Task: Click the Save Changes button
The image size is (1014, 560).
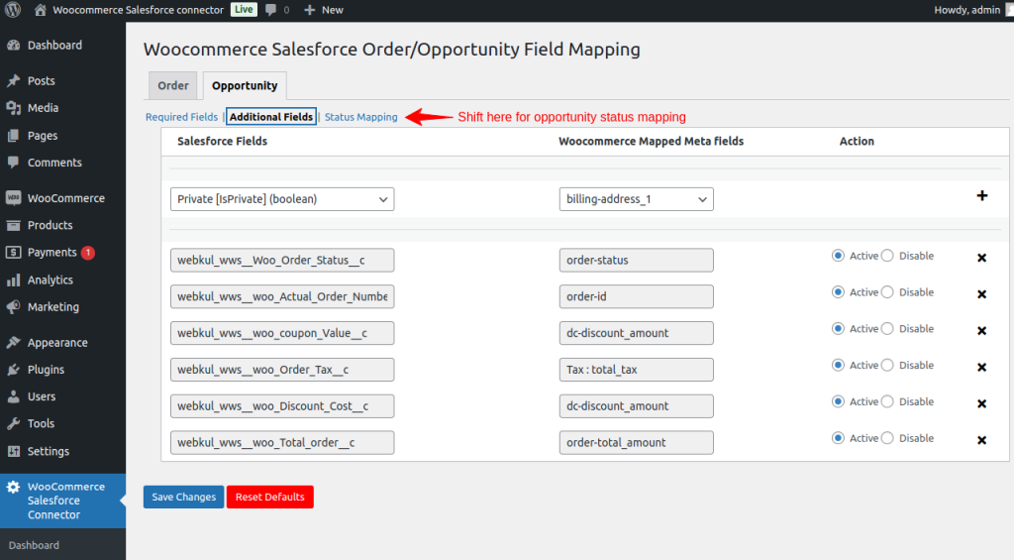Action: pyautogui.click(x=183, y=497)
